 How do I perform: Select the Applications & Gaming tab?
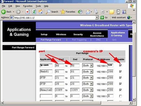118,34
